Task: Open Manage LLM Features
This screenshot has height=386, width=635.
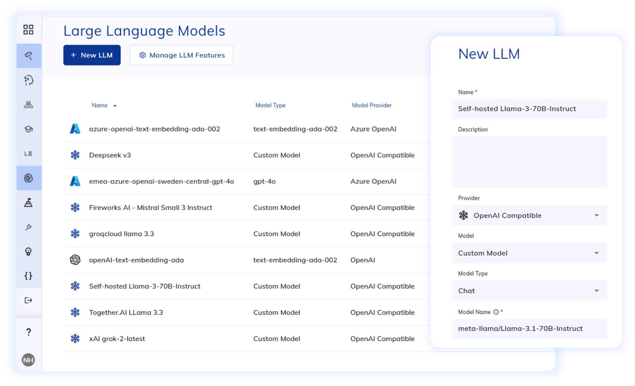Action: 181,55
